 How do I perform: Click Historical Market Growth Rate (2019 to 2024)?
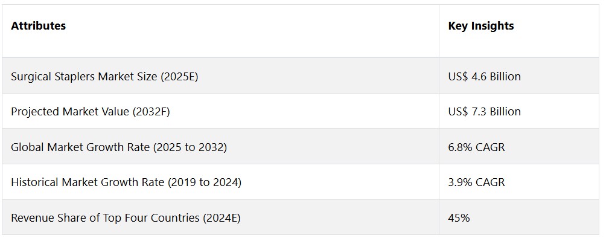(x=126, y=182)
